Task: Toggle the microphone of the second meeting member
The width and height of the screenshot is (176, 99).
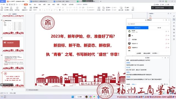Action: click(166, 35)
